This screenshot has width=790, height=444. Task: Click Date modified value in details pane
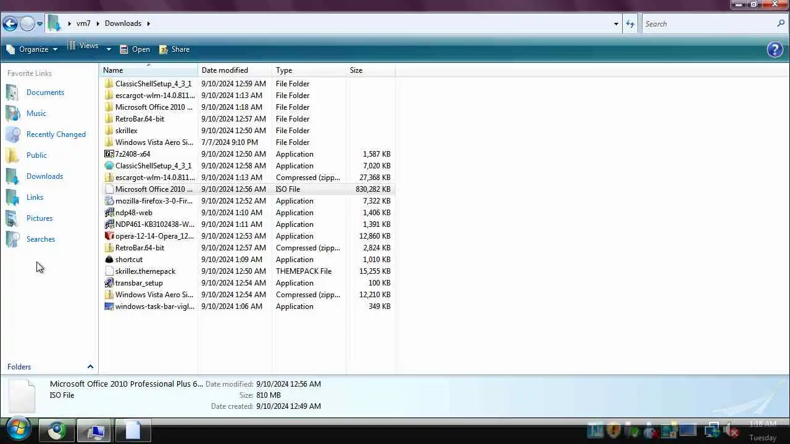pos(288,384)
